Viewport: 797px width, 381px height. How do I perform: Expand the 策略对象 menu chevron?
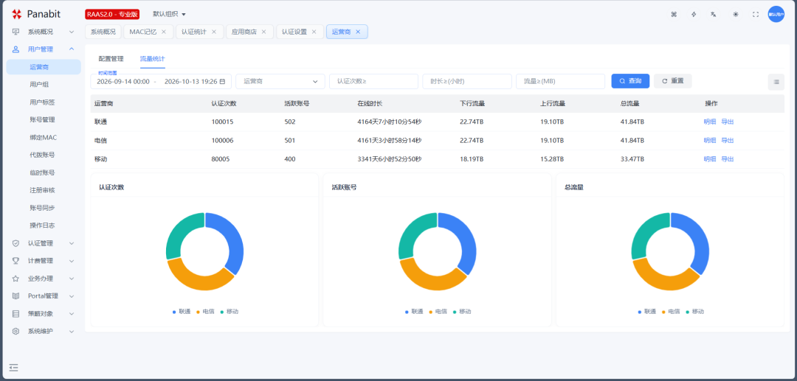(x=72, y=313)
